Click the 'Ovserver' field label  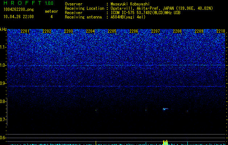(x=74, y=4)
